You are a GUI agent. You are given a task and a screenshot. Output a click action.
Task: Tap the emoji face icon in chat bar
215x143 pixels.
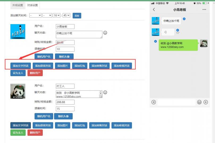point(199,102)
